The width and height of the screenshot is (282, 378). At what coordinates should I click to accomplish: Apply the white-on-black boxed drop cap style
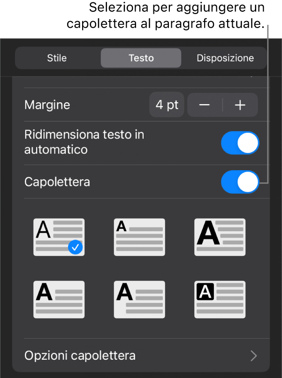220,299
